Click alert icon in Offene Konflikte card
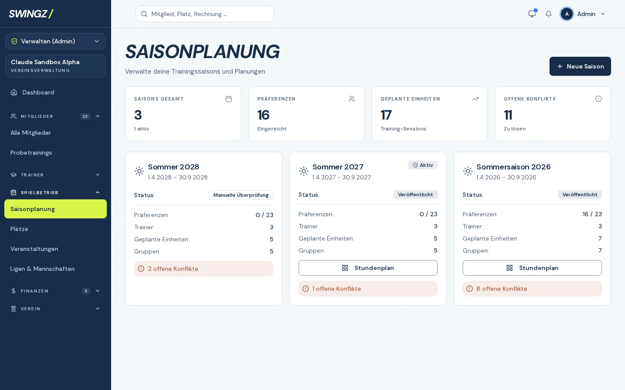This screenshot has width=625, height=390. 599,99
